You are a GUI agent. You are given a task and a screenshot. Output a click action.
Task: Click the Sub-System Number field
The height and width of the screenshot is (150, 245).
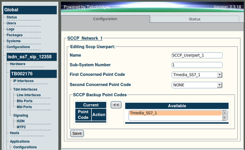tap(197, 65)
